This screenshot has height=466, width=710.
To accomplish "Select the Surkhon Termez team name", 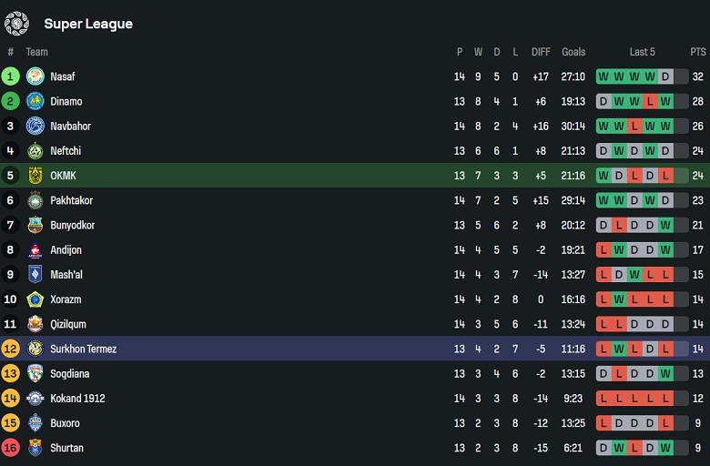I will [83, 349].
